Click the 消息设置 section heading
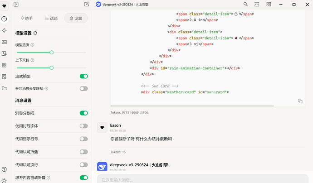 (x=23, y=101)
